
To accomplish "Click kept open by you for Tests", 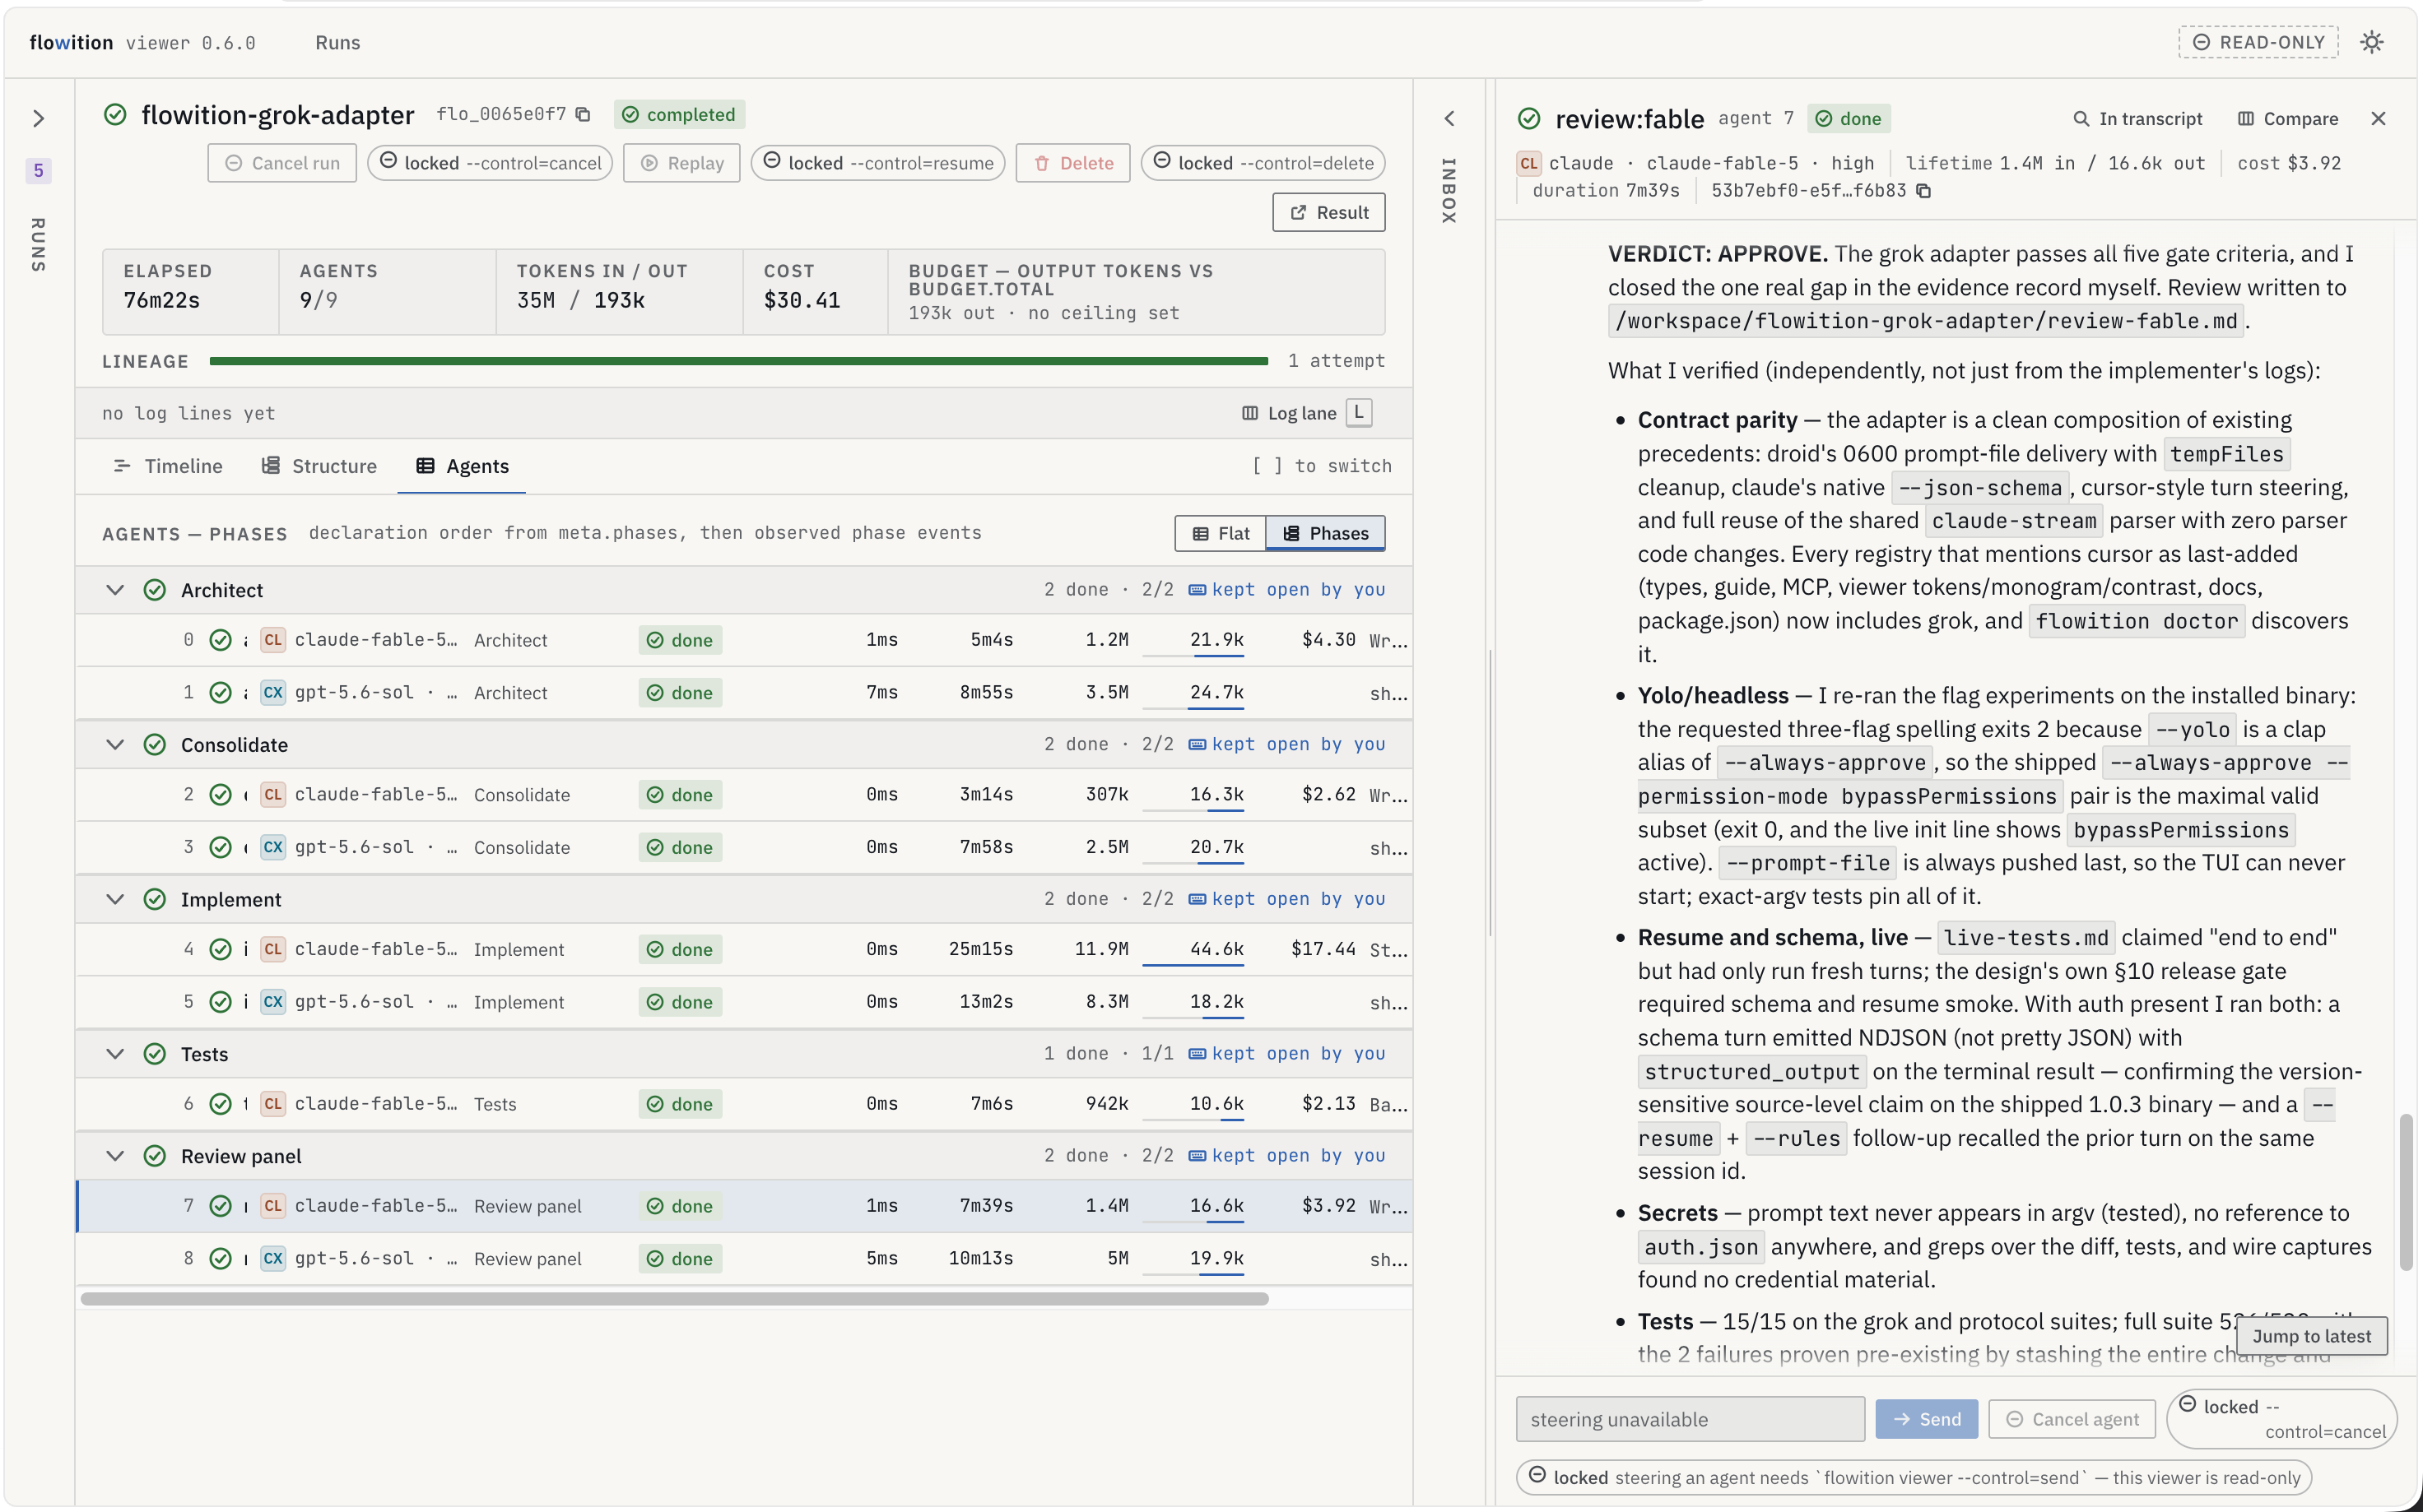I will coord(1286,1054).
